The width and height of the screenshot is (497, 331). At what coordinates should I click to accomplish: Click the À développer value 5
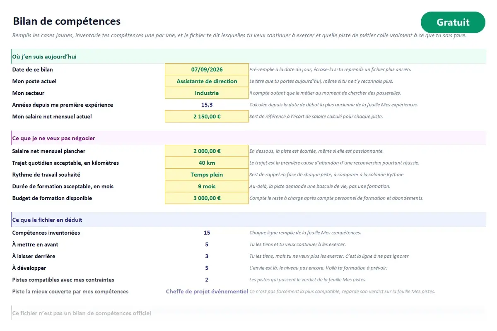coord(207,268)
